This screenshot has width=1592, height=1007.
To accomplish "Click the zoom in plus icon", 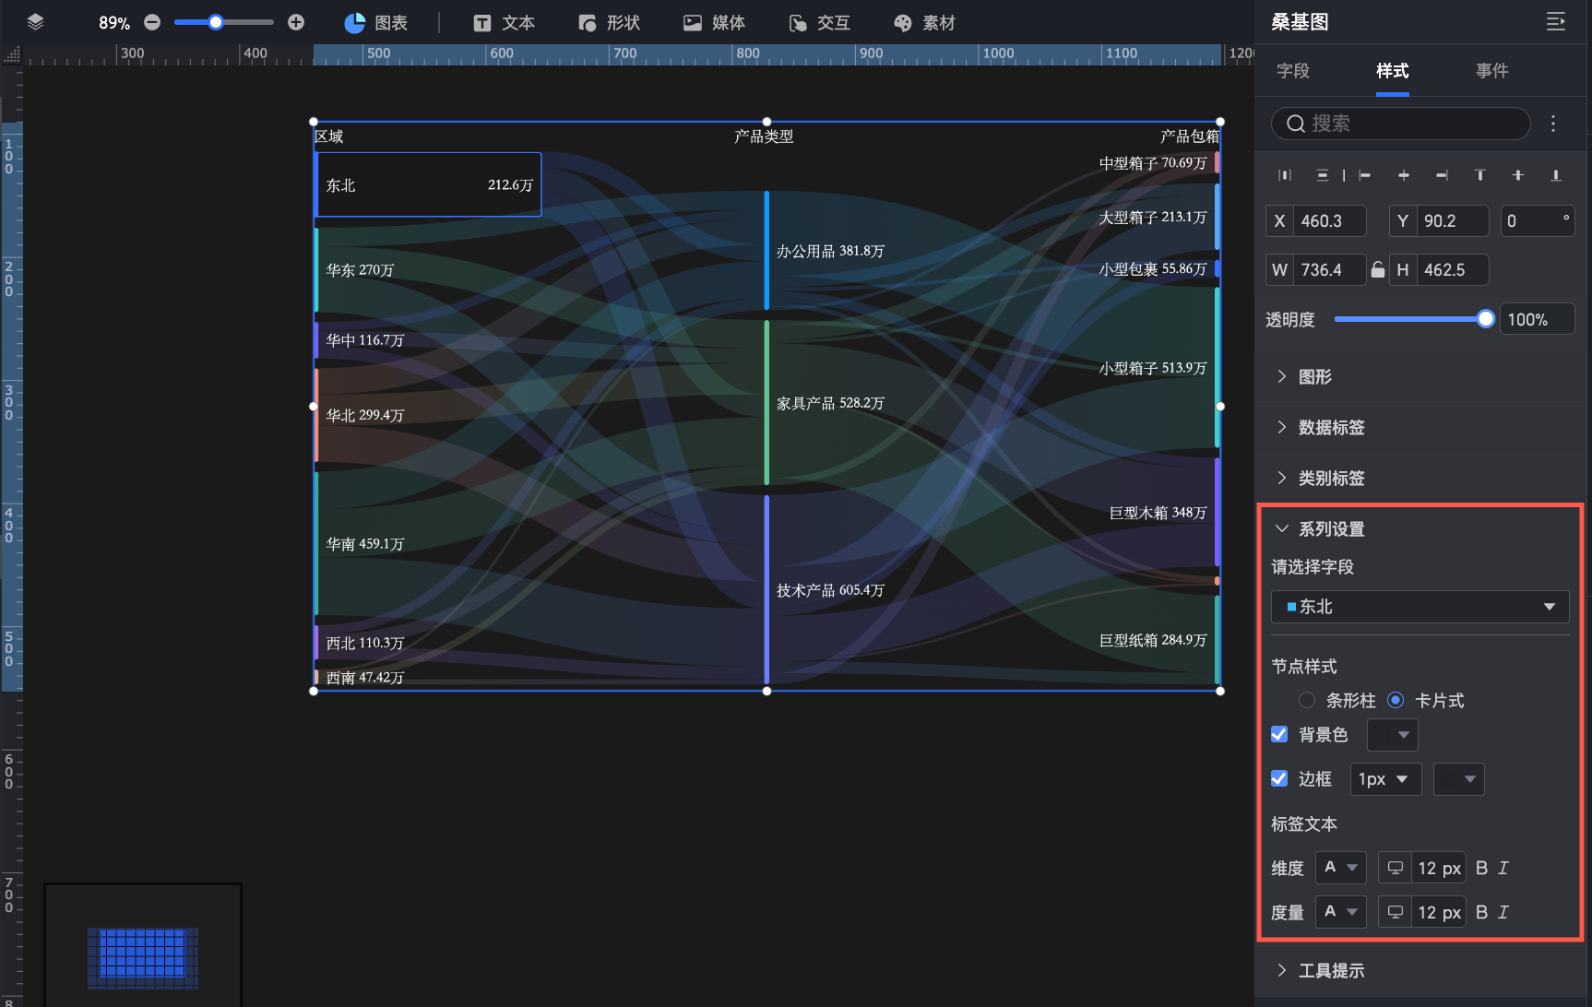I will coord(296,22).
